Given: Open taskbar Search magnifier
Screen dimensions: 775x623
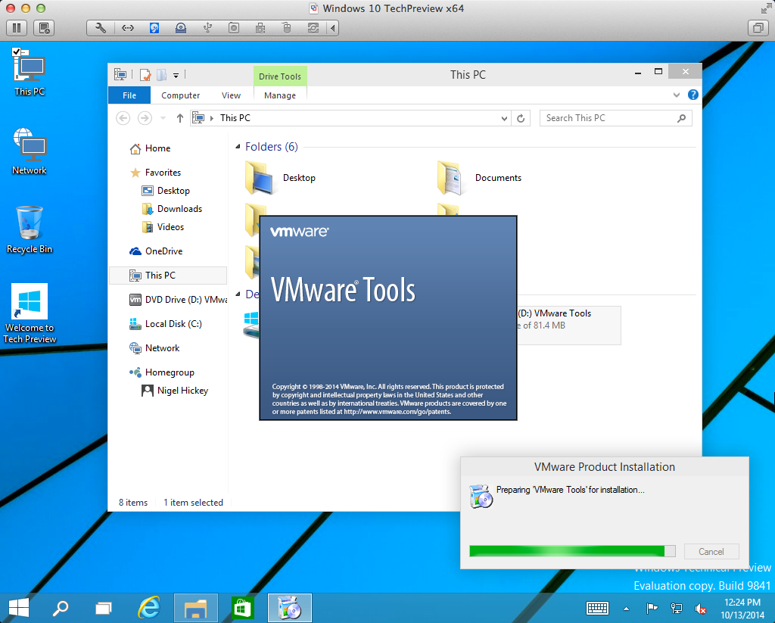Looking at the screenshot, I should (61, 608).
